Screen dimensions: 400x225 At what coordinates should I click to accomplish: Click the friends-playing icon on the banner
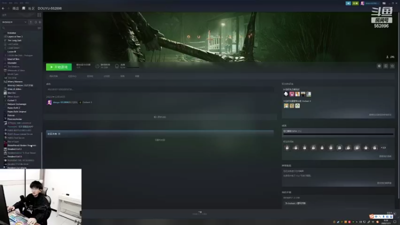[387, 57]
